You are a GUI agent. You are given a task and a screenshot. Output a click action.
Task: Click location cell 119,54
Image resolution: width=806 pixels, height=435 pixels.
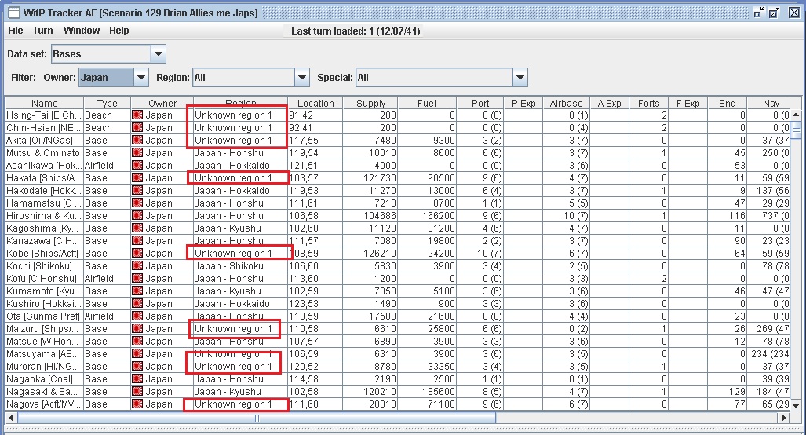coord(315,152)
